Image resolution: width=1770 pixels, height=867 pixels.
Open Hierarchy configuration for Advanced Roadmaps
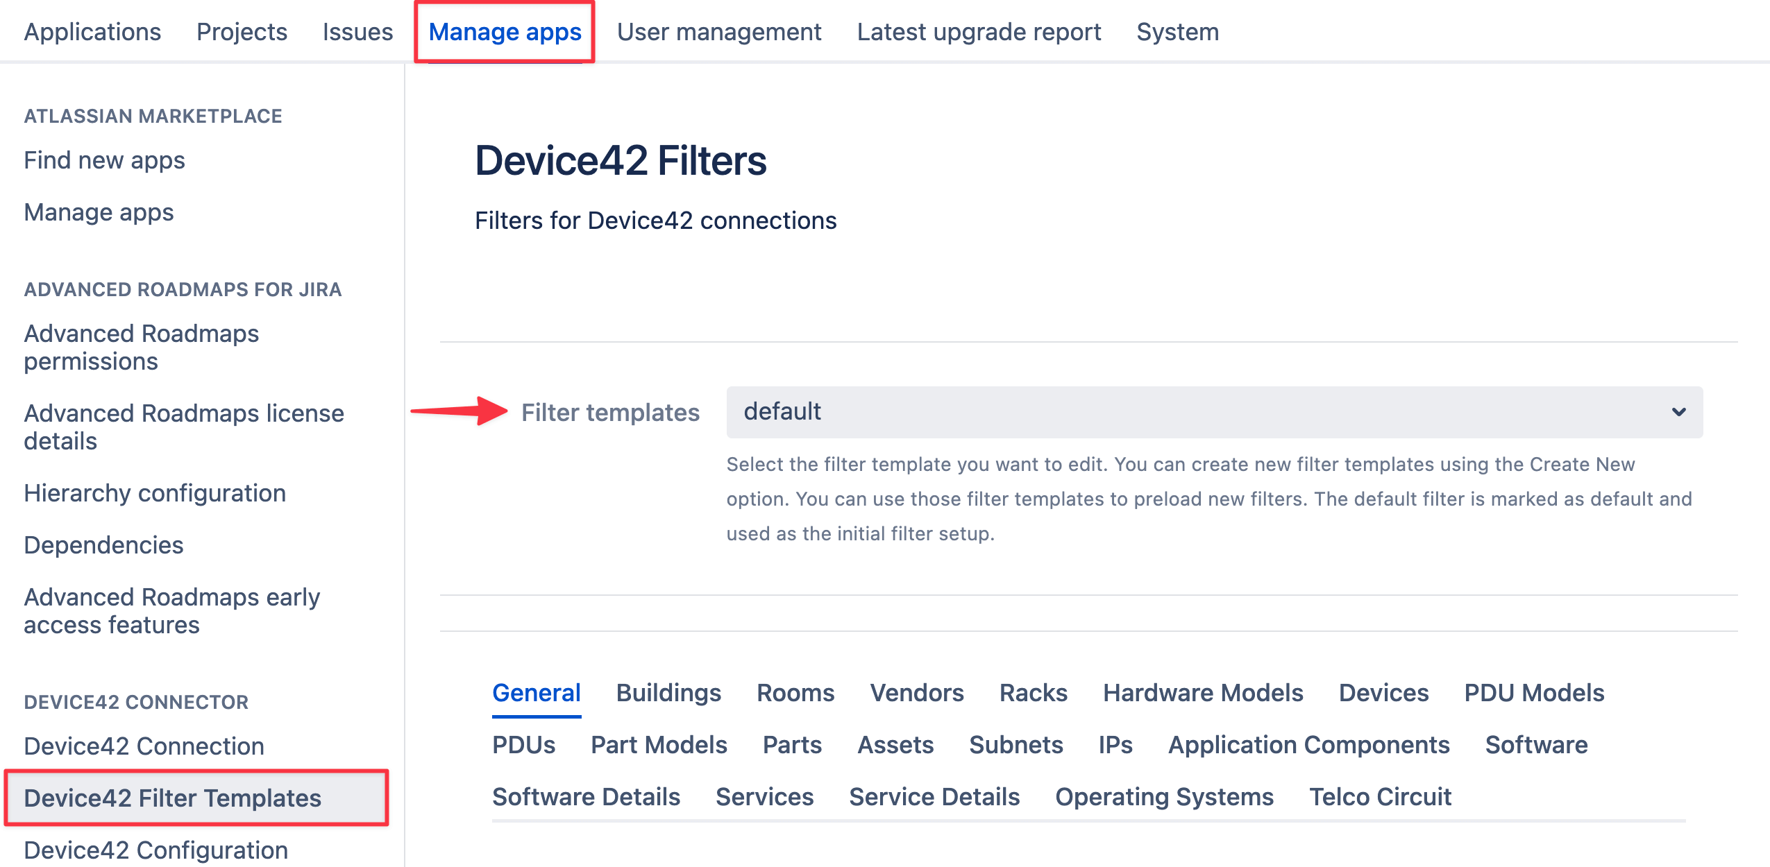coord(155,493)
